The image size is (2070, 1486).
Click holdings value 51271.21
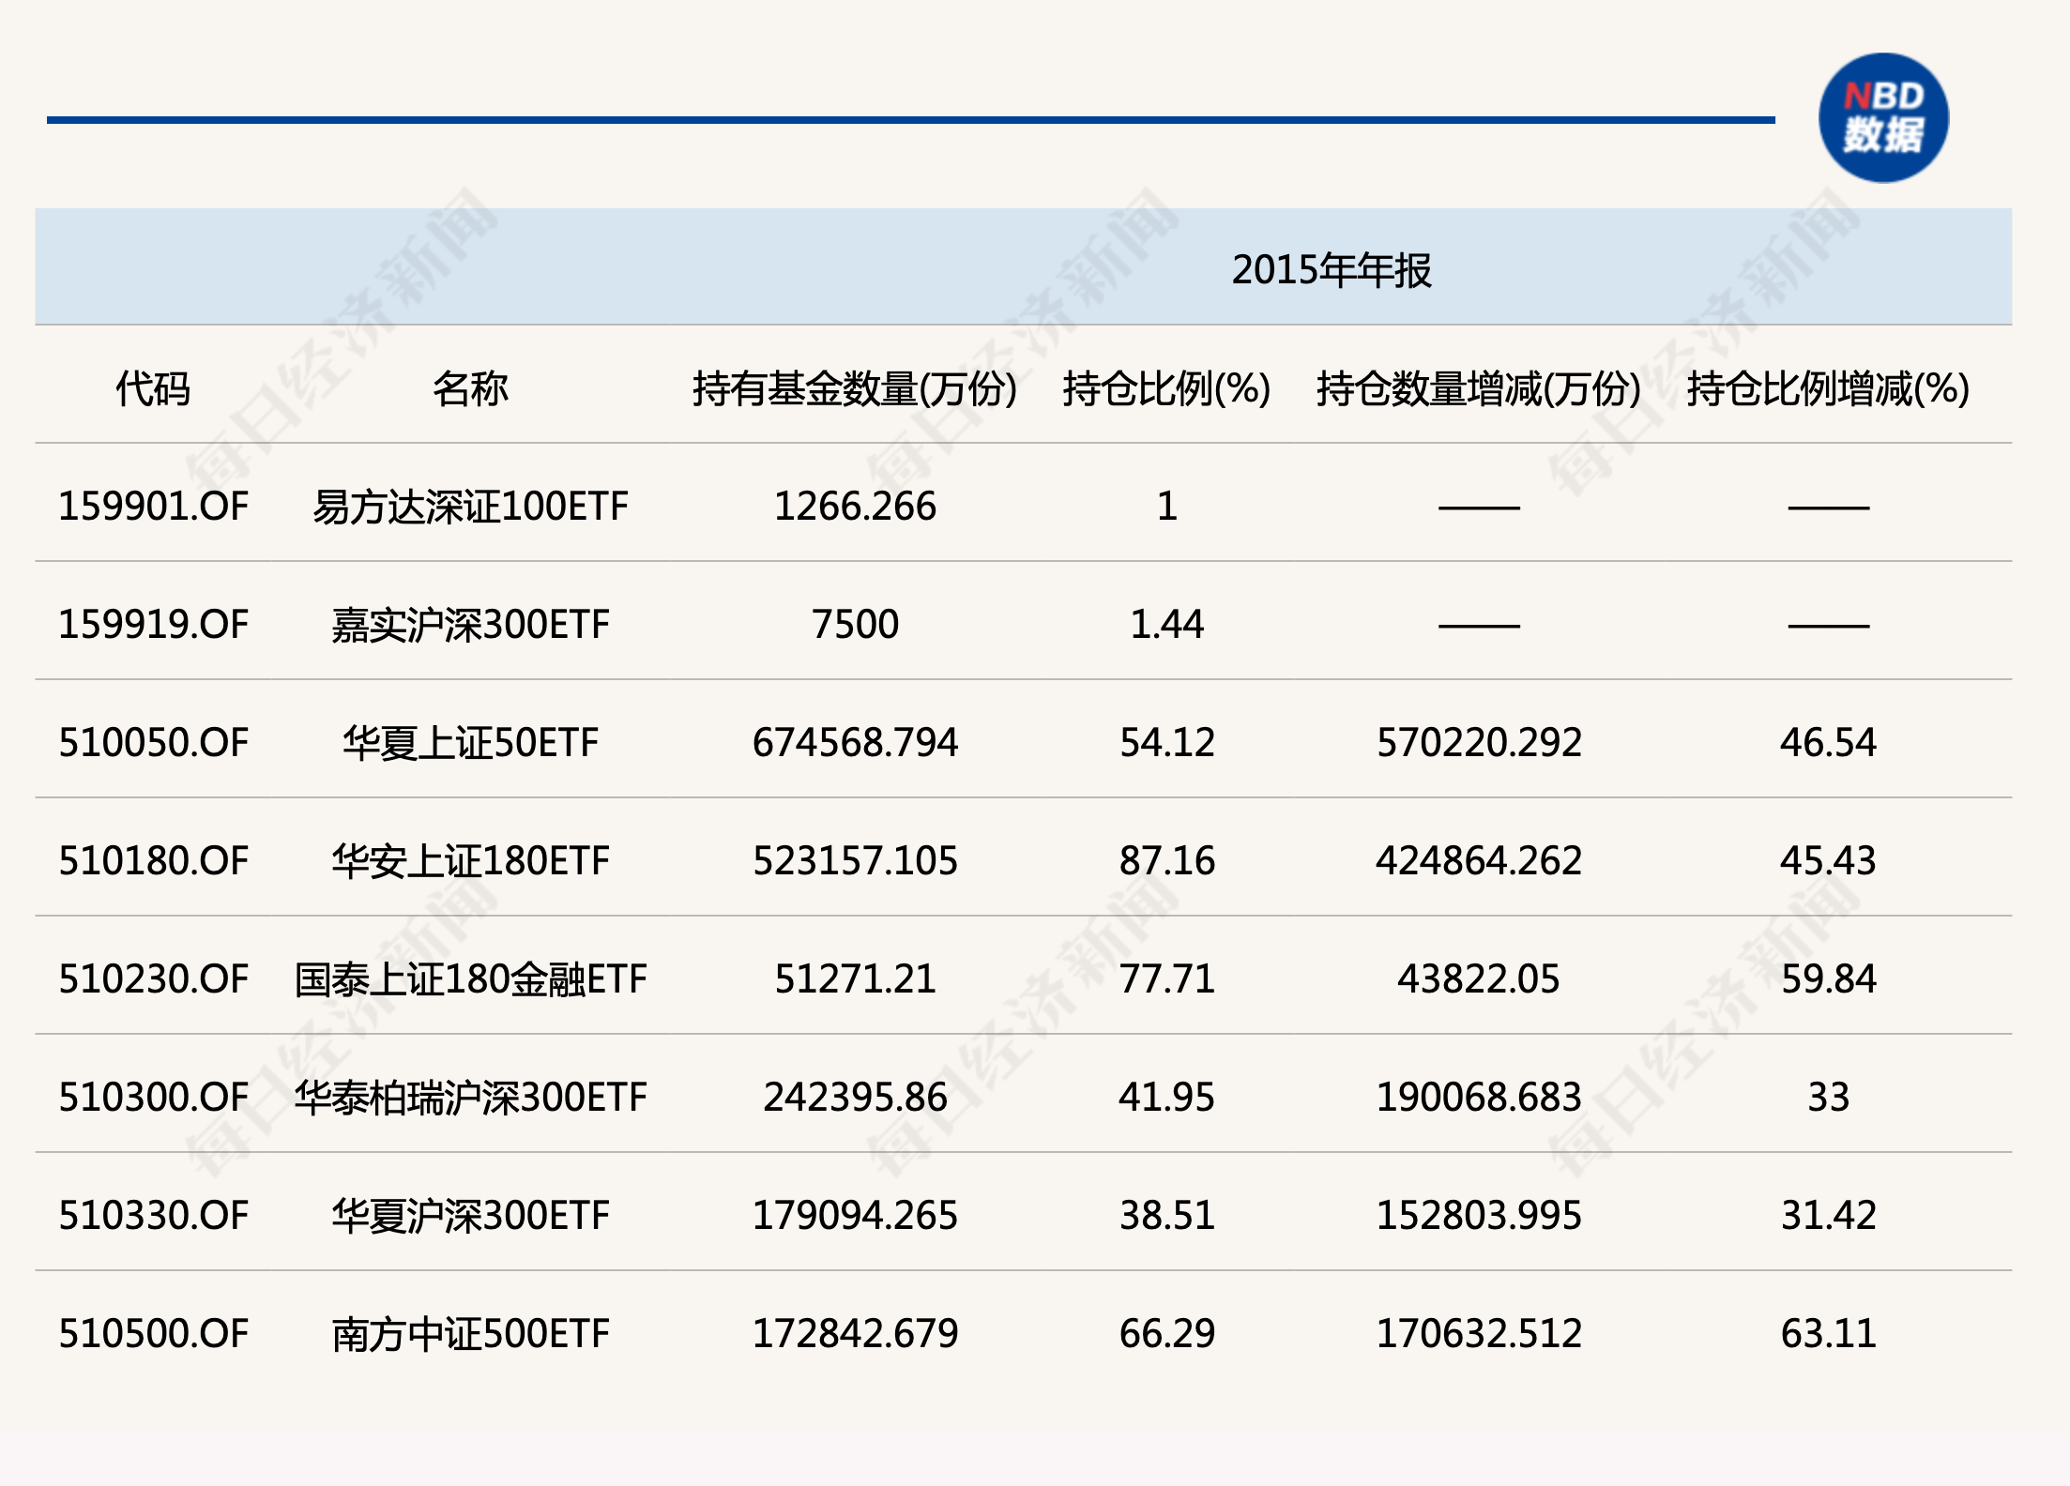[x=855, y=979]
